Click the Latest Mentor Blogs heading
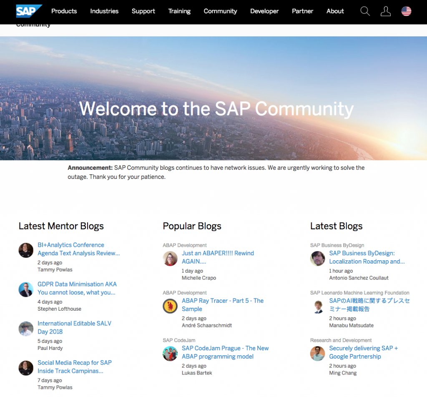This screenshot has width=427, height=397. 61,226
